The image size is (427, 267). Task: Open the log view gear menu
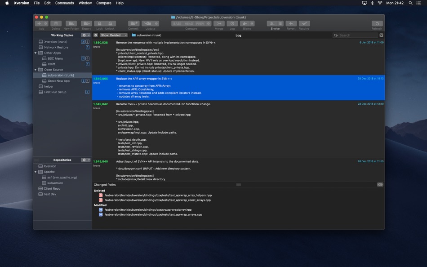click(96, 35)
